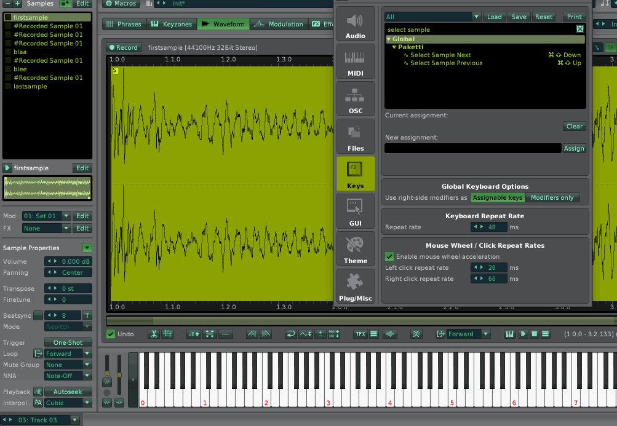This screenshot has width=617, height=426.
Task: Select the lastsample item in list
Action: 30,87
